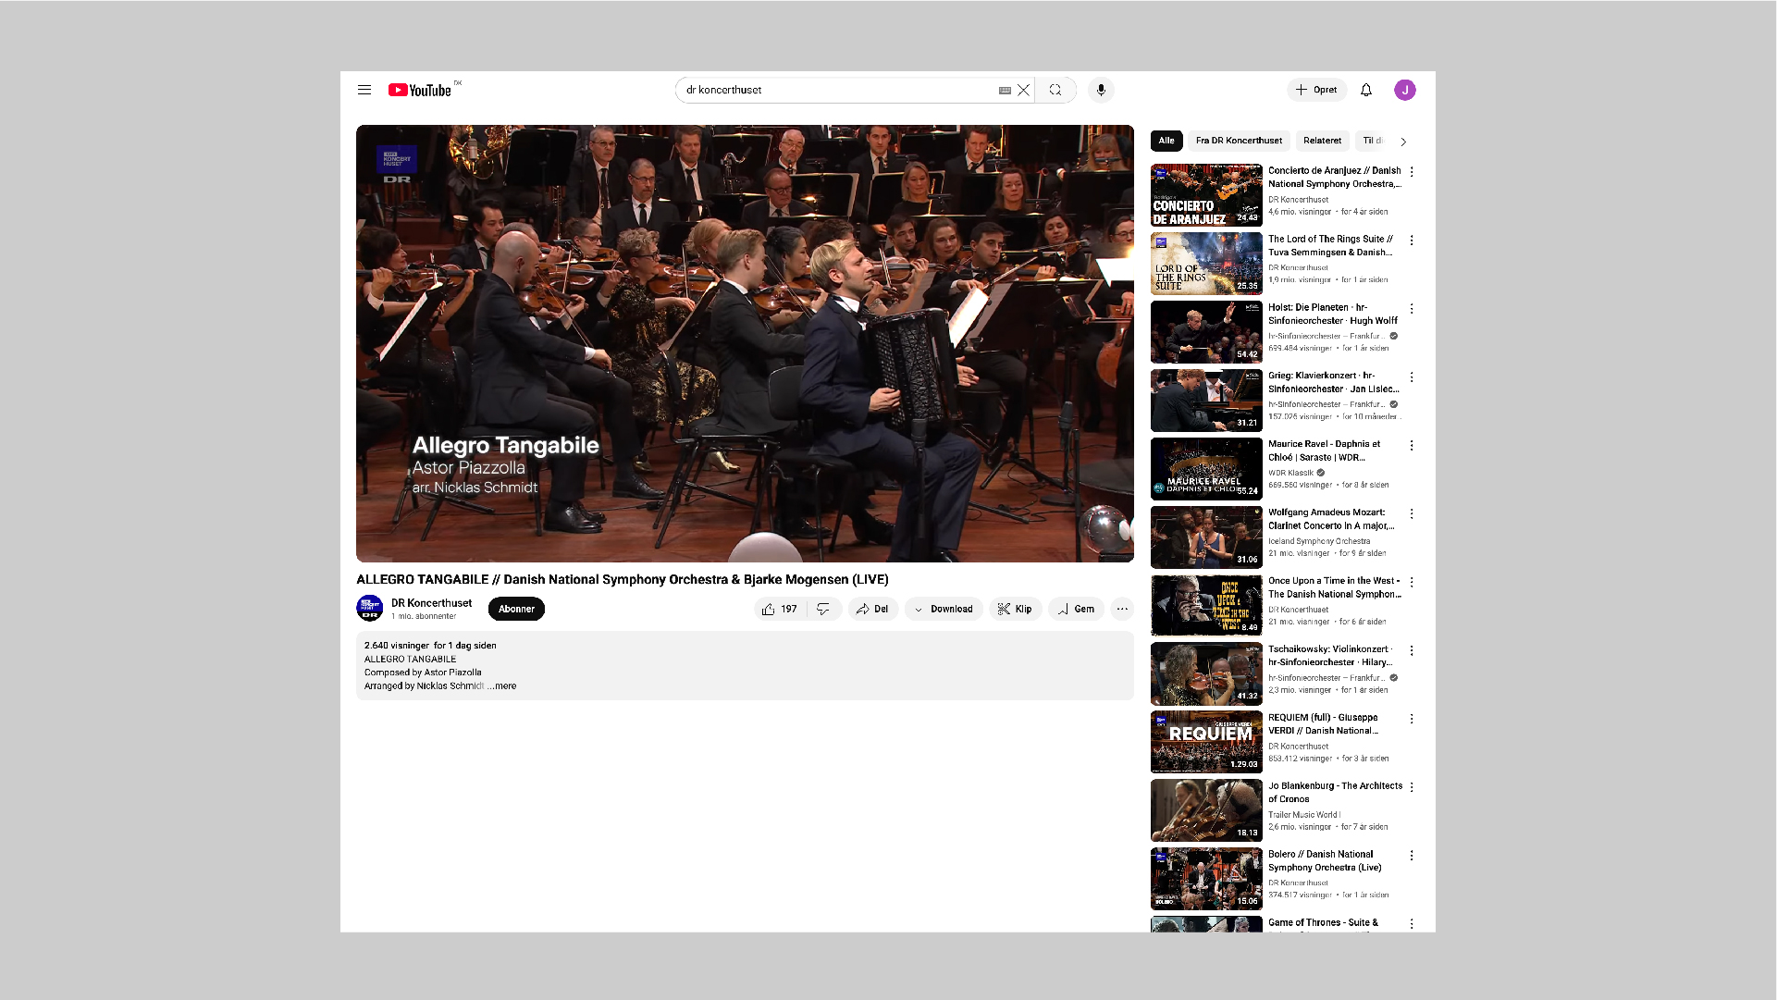Open account avatar menu
Screen dimensions: 1777x1000
point(1405,90)
